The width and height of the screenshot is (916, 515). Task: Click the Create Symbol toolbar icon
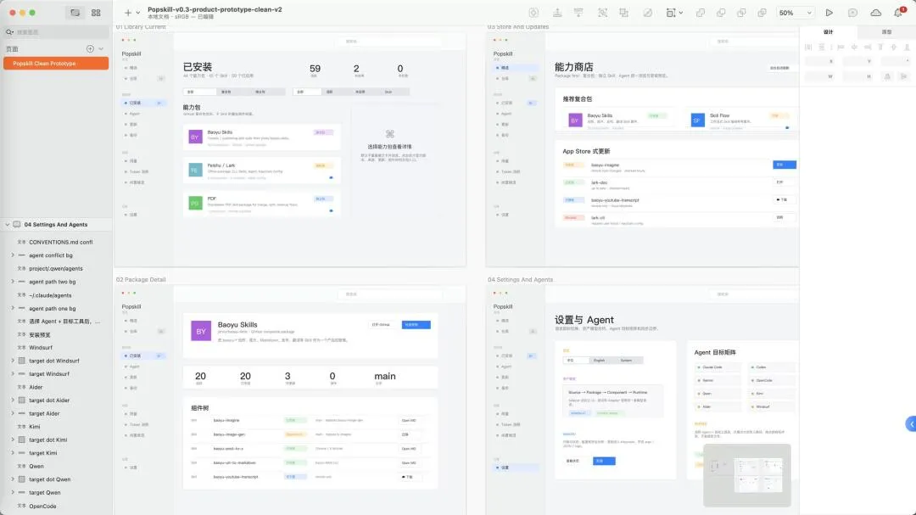pyautogui.click(x=533, y=12)
